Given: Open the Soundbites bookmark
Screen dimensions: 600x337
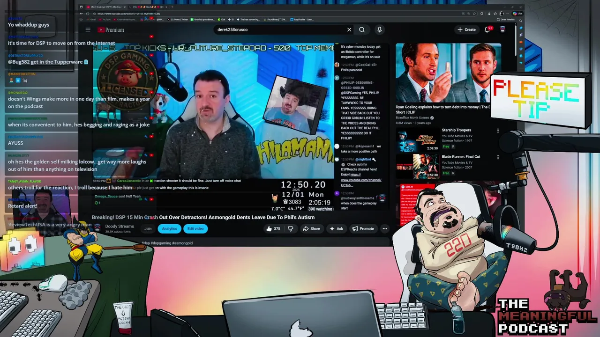Looking at the screenshot, I should point(276,20).
